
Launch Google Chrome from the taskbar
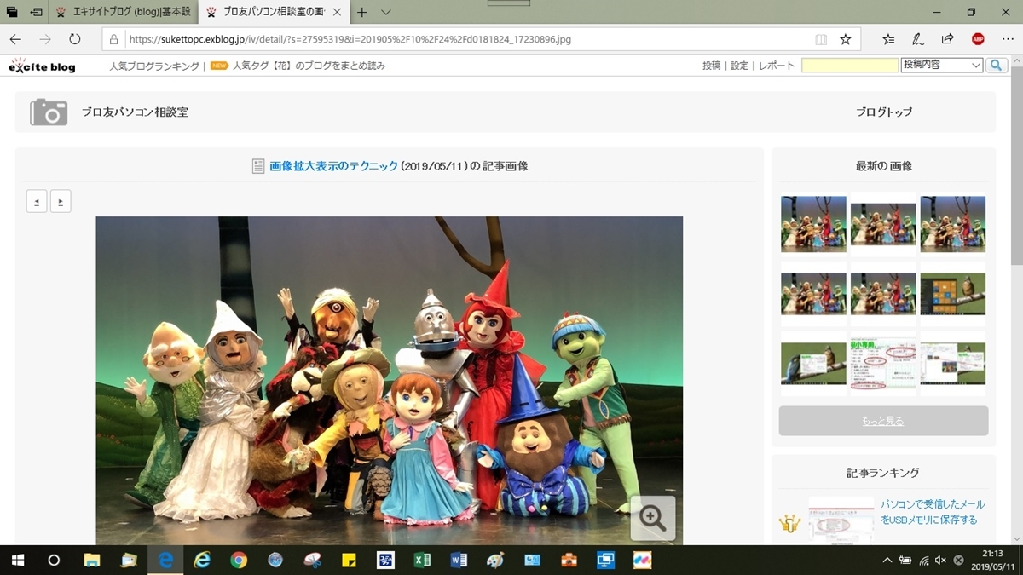tap(239, 561)
